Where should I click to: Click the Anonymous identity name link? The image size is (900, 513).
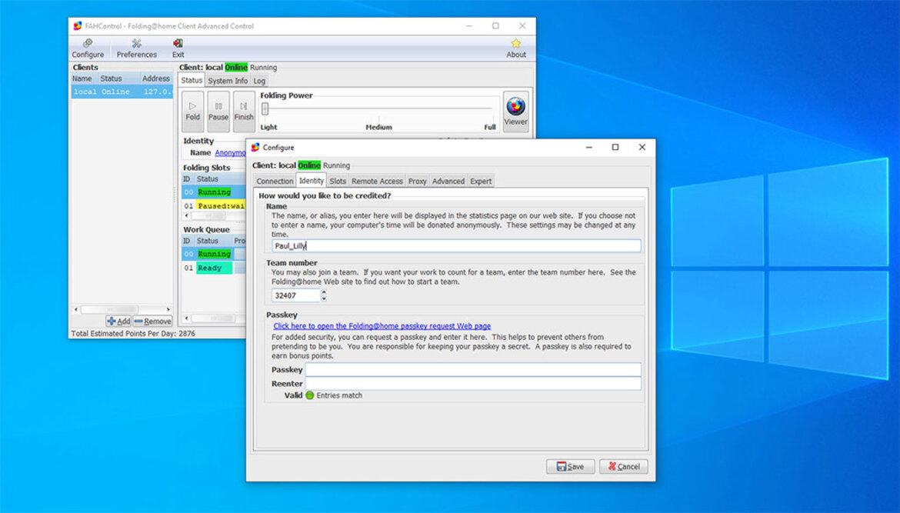[x=230, y=152]
